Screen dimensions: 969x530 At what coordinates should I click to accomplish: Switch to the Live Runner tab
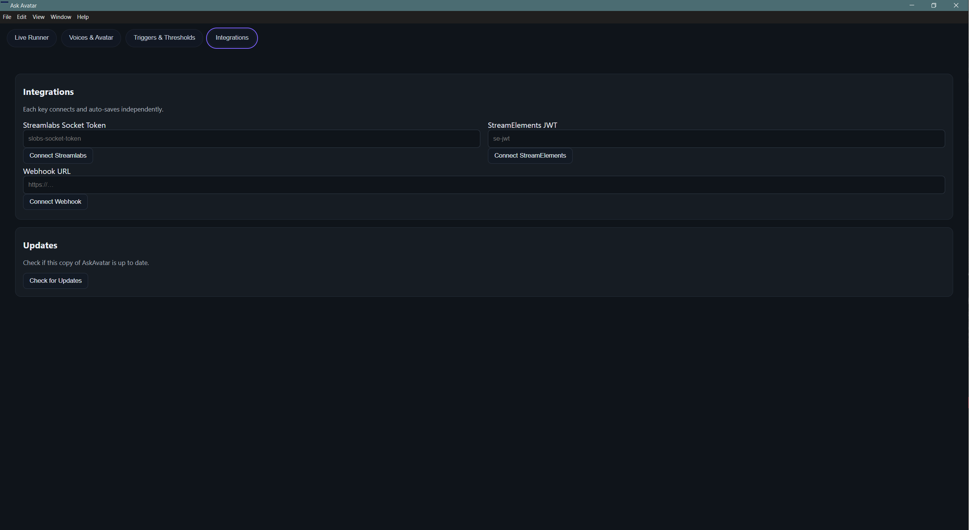click(x=31, y=38)
